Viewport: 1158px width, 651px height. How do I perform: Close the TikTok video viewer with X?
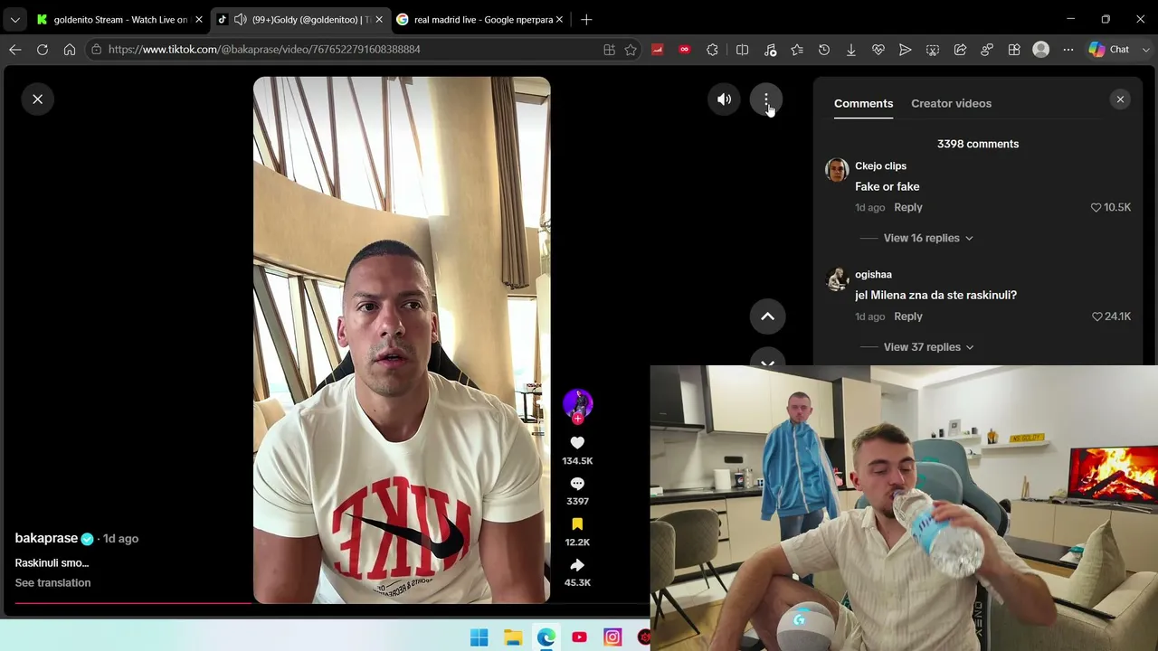[x=38, y=99]
